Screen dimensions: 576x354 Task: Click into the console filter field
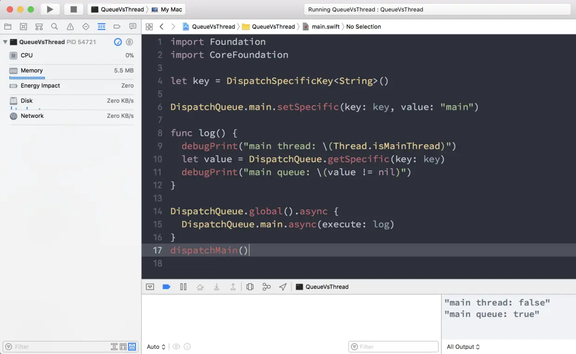pos(393,347)
